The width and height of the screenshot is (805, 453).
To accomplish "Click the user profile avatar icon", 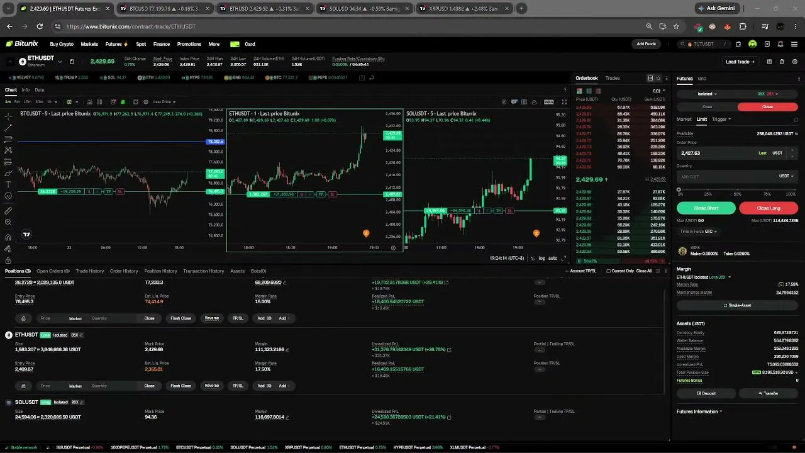I will tap(753, 44).
